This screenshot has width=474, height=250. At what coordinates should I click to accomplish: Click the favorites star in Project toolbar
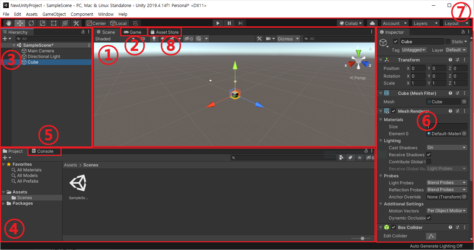coord(359,158)
